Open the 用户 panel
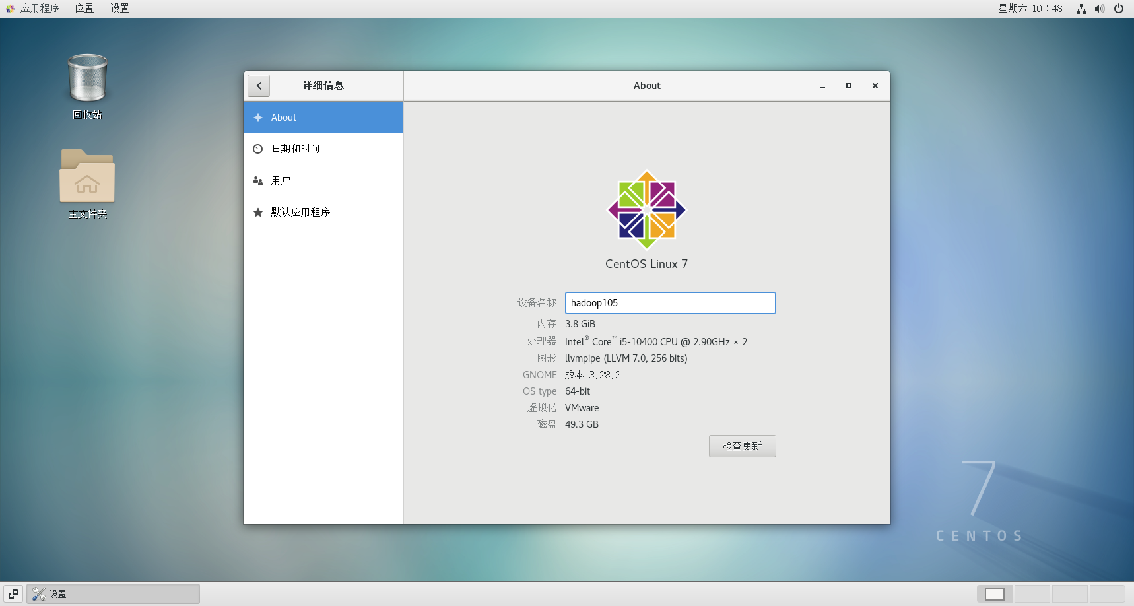The image size is (1134, 606). click(323, 181)
